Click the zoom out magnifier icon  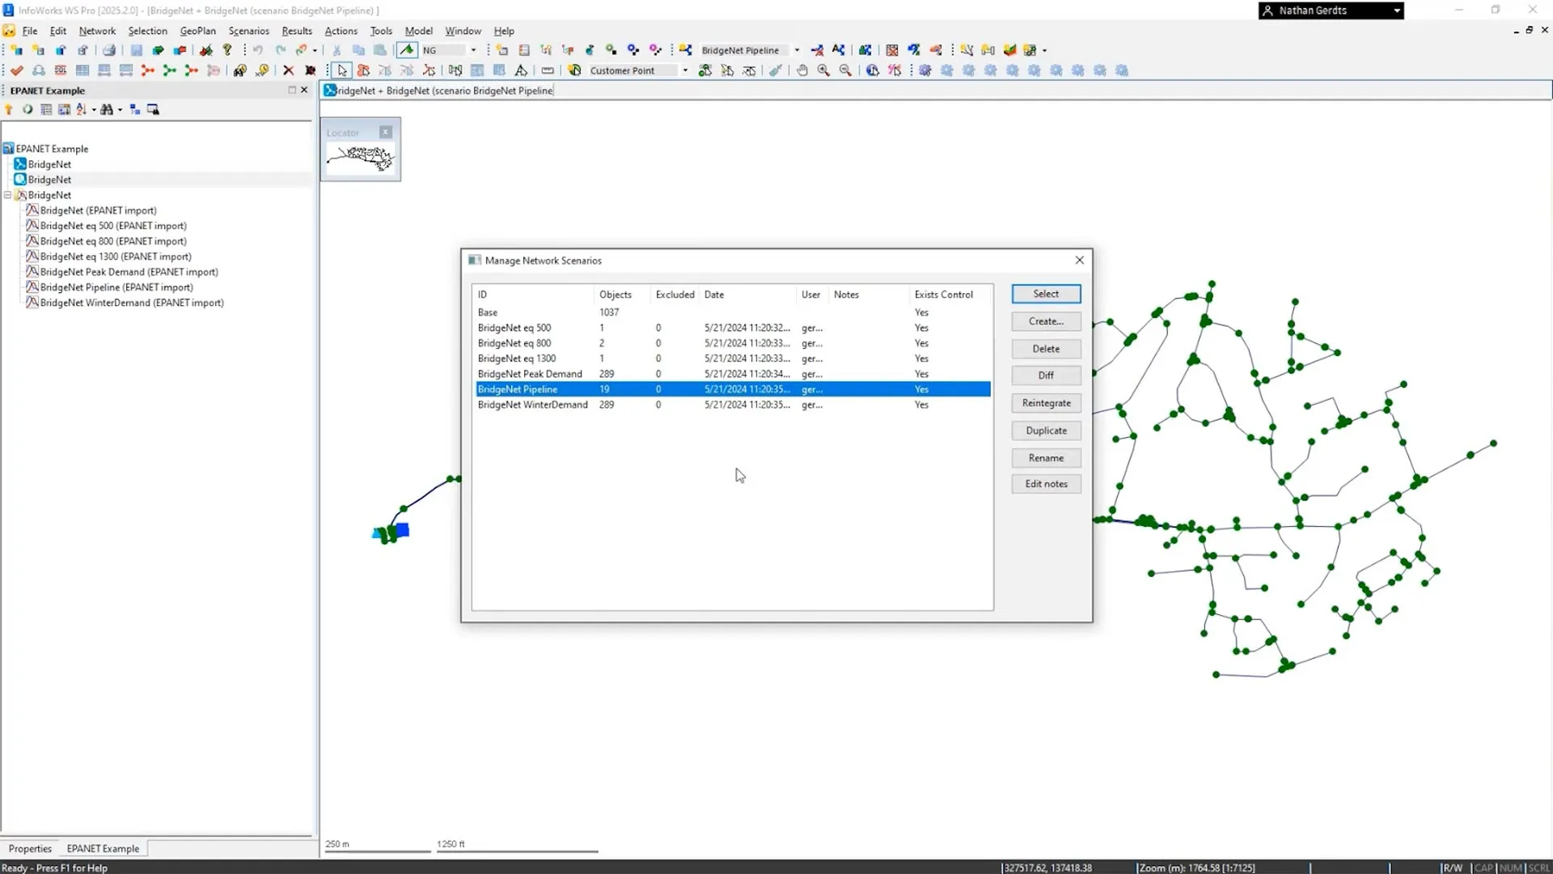click(x=845, y=70)
